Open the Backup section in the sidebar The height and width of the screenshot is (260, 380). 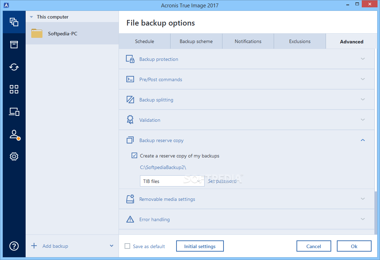14,22
